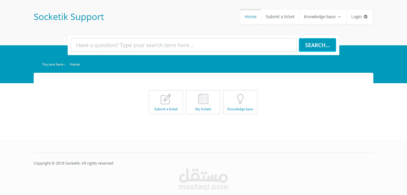Click the Socketik Support site title
Screen dimensions: 407x195
click(x=69, y=17)
